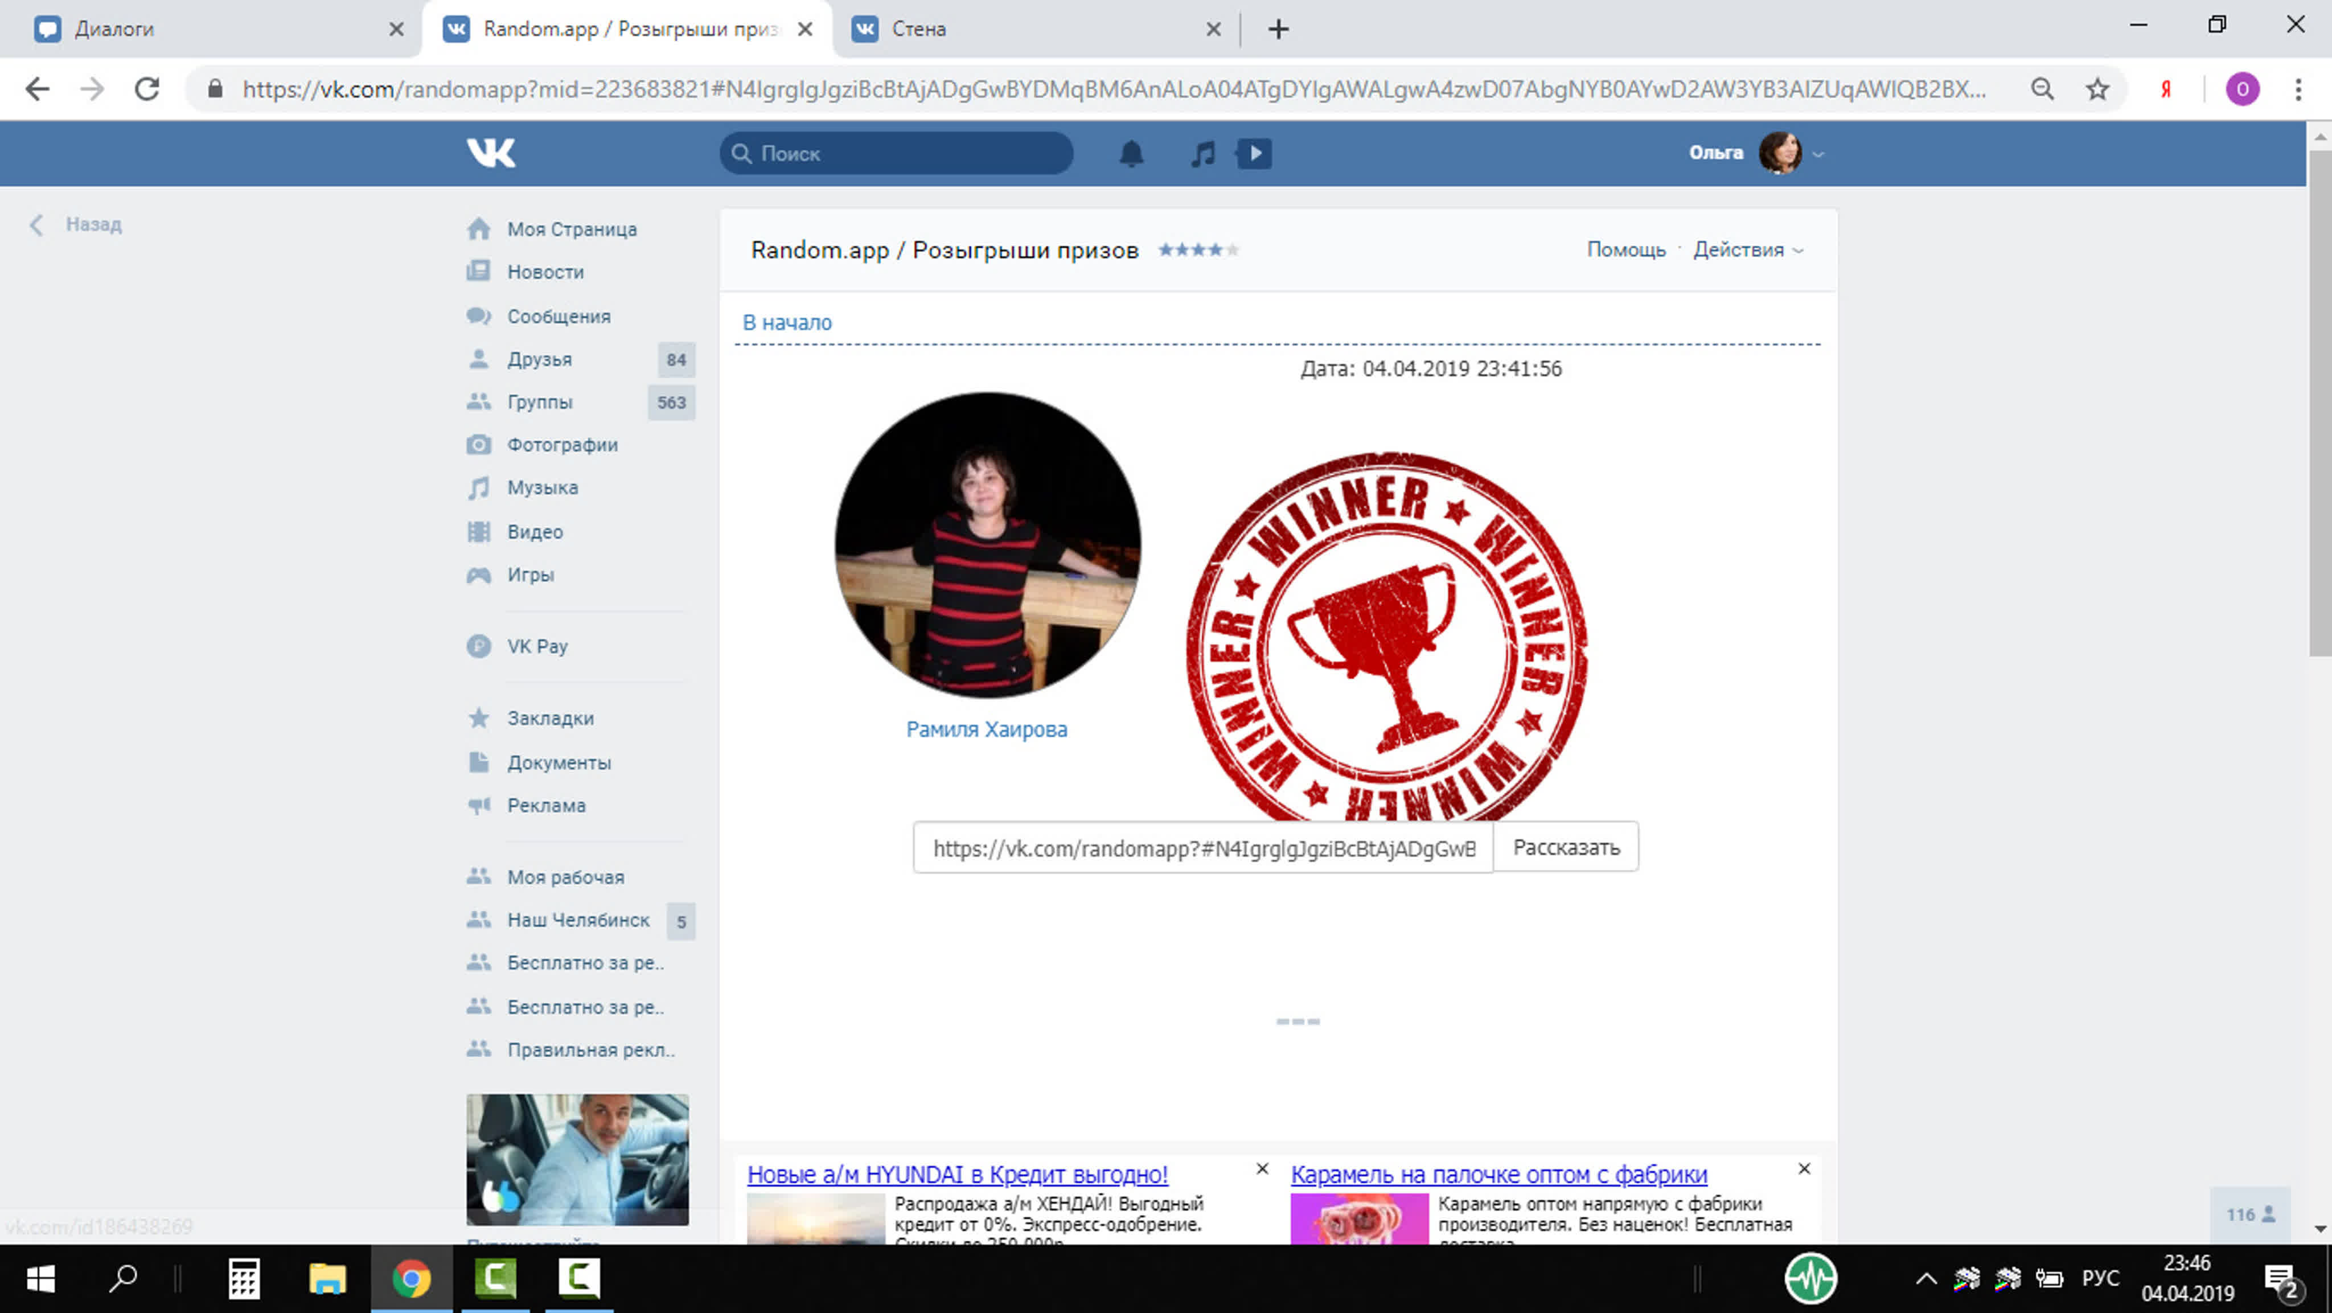
Task: Switch to the Стена browser tab
Action: [x=1023, y=29]
